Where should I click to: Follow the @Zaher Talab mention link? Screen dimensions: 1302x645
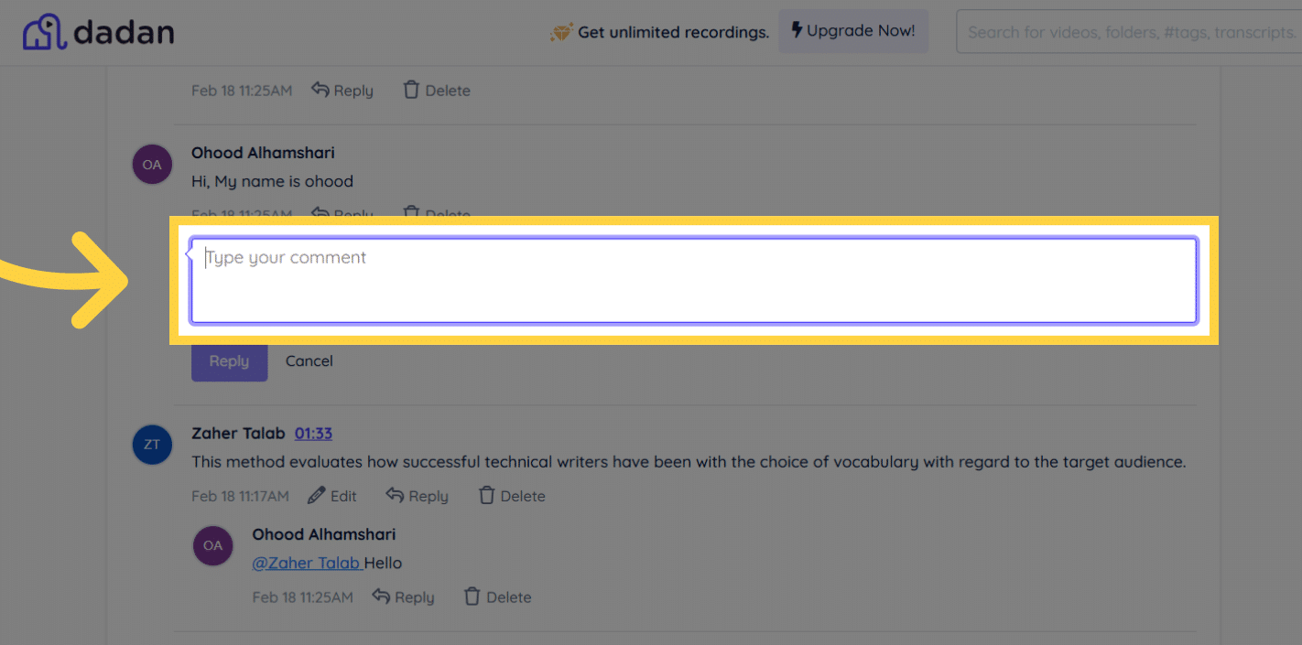coord(307,563)
